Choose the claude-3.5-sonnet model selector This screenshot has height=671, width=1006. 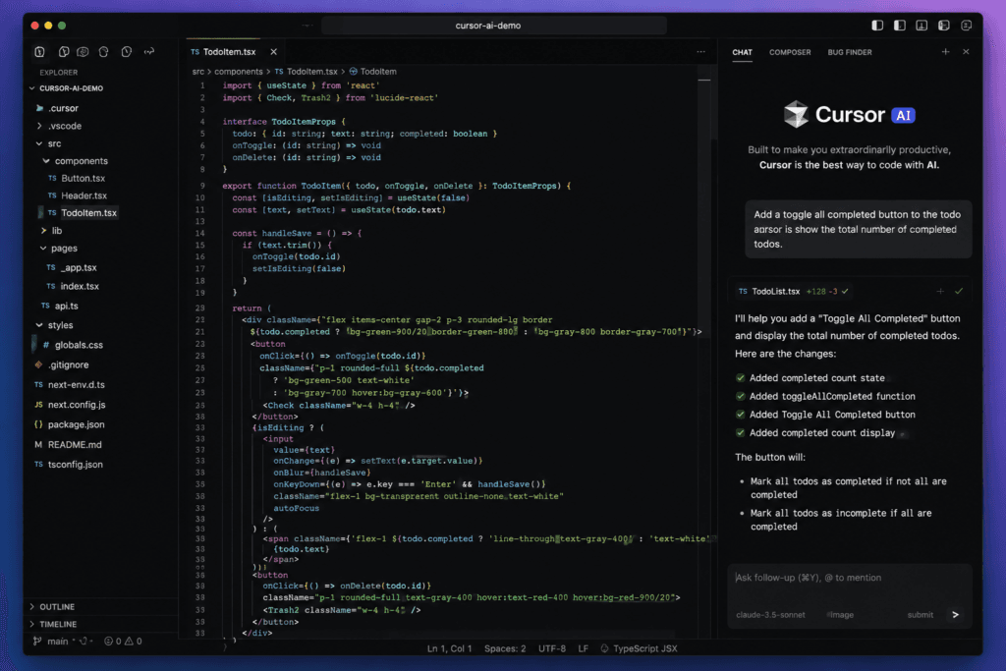[x=770, y=615]
